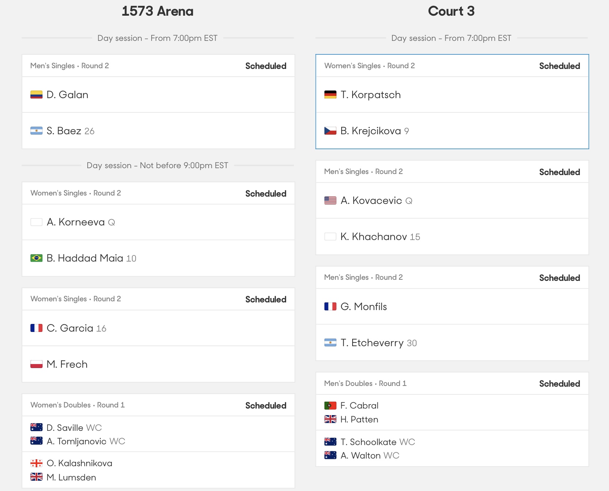Click the 1573 Arena court heading
609x491 pixels.
pos(157,11)
